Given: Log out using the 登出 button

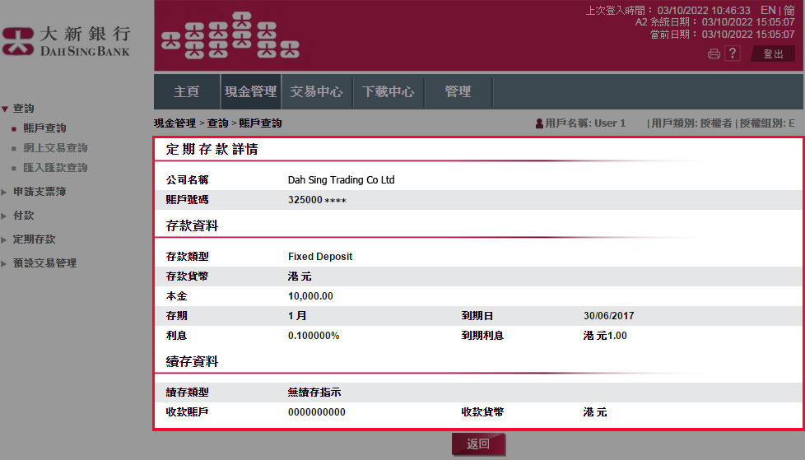Looking at the screenshot, I should (x=773, y=53).
